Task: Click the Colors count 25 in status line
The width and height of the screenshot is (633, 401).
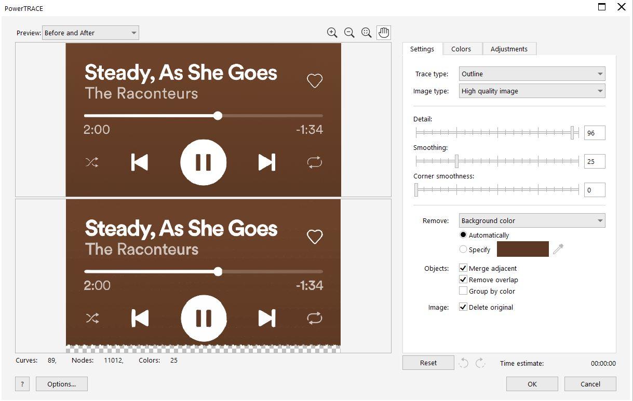Action: pyautogui.click(x=173, y=360)
